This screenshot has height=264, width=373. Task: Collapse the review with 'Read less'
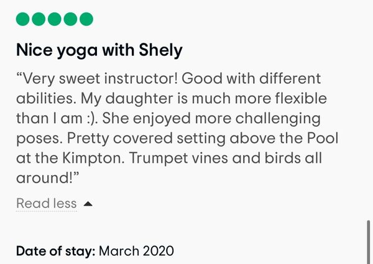coord(46,203)
